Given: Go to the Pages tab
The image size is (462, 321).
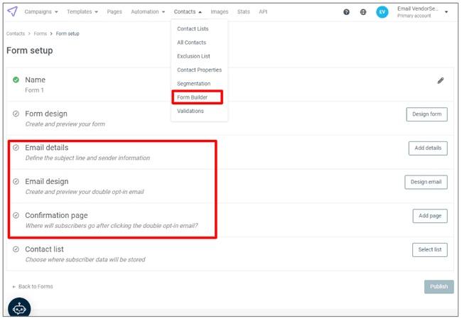Looking at the screenshot, I should tap(114, 12).
